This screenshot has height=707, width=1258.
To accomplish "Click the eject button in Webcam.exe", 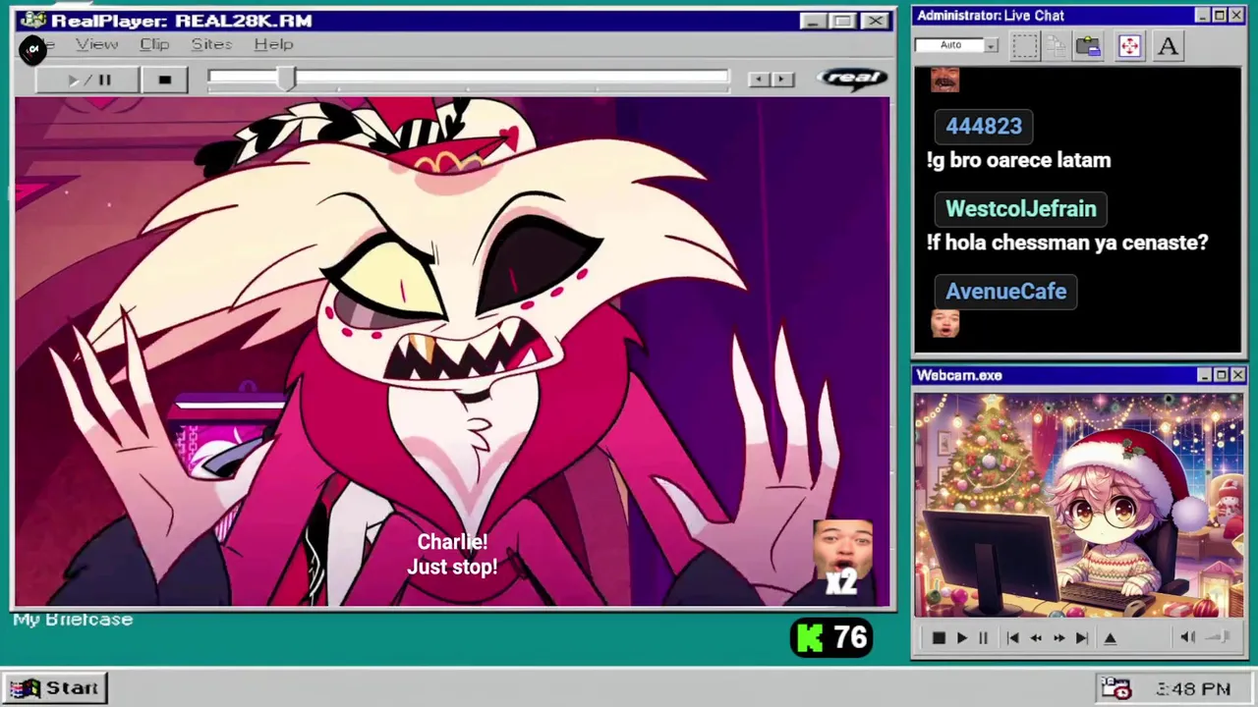I will click(1111, 638).
